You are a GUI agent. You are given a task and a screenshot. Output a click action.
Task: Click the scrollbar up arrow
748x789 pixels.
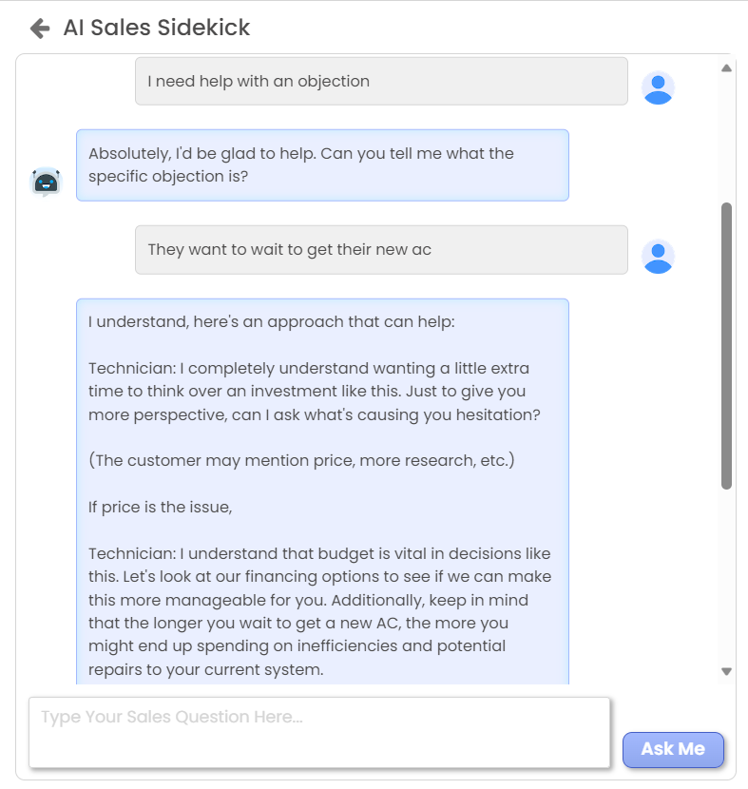tap(726, 67)
